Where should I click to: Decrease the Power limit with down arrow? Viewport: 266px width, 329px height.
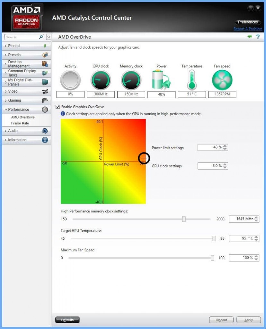(x=225, y=149)
